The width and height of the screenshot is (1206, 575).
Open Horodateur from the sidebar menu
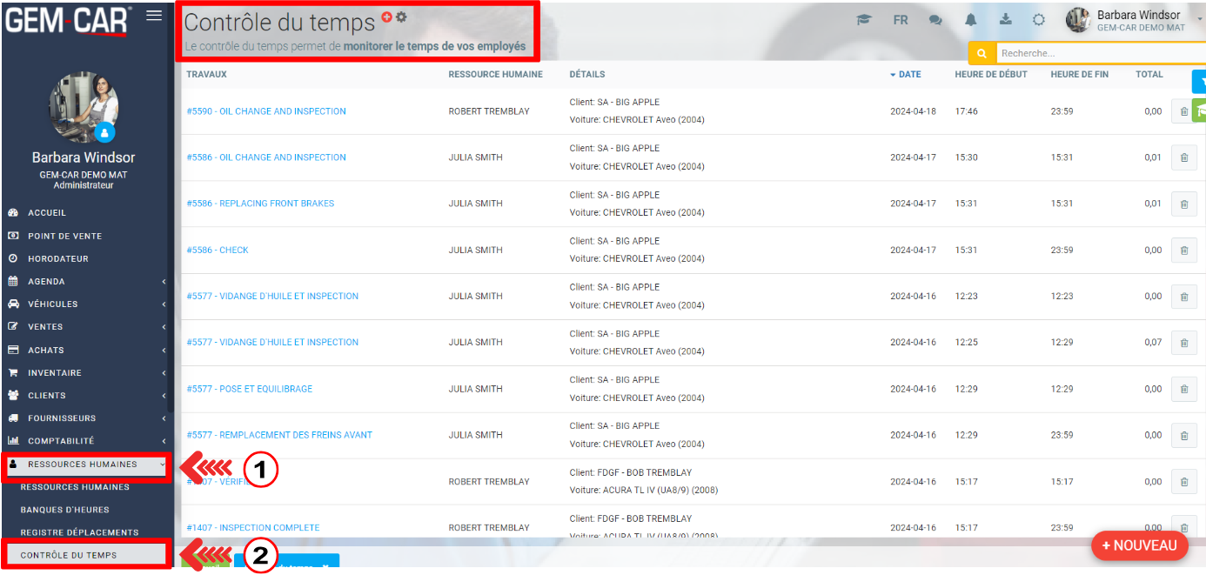click(x=57, y=259)
